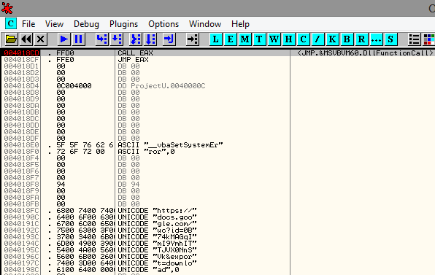The width and height of the screenshot is (435, 275).
Task: Open the Memory map with M button
Action: click(245, 39)
